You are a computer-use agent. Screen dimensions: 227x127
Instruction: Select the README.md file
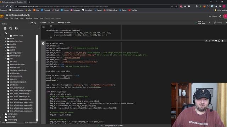[x=15, y=67]
